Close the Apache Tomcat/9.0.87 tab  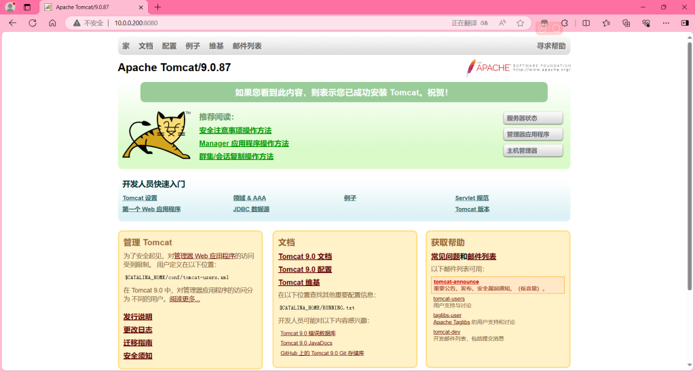[x=141, y=7]
